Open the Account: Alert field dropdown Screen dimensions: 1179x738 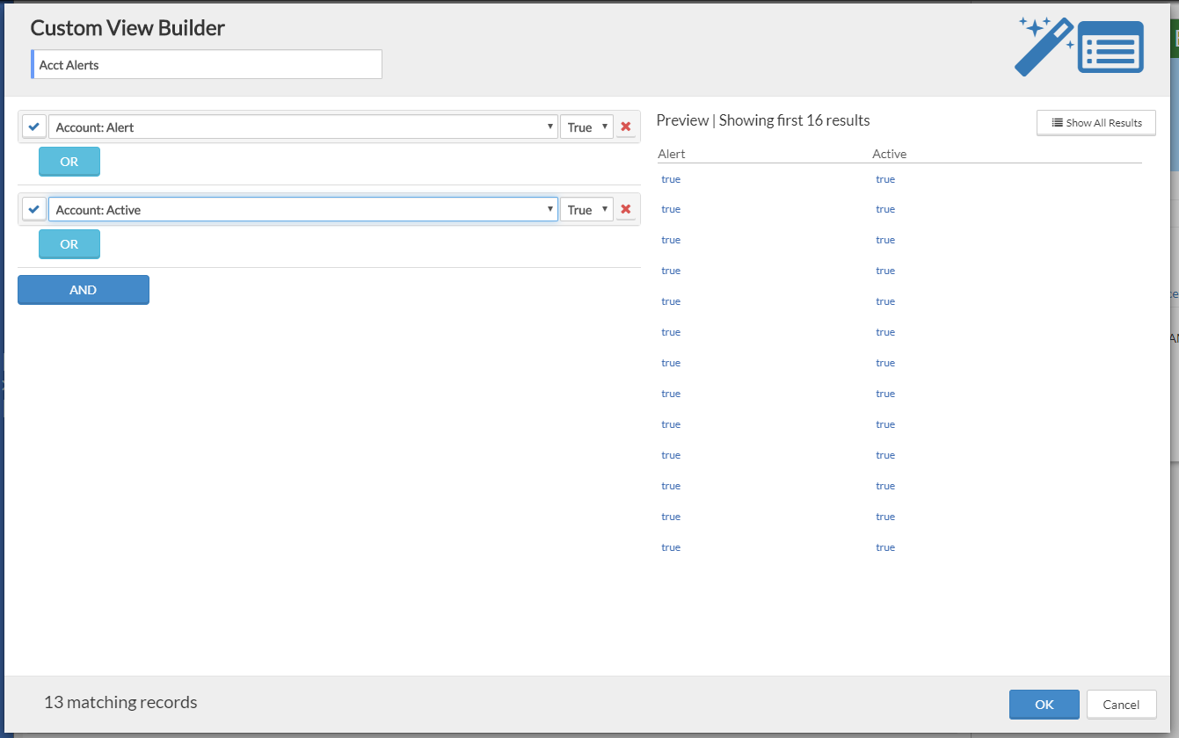click(x=302, y=127)
